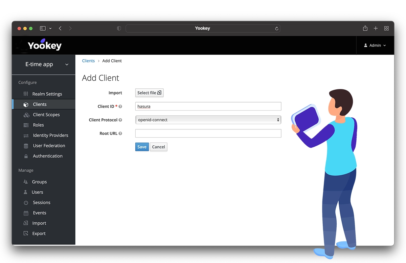
Task: Click the Authentication lock icon
Action: [26, 156]
